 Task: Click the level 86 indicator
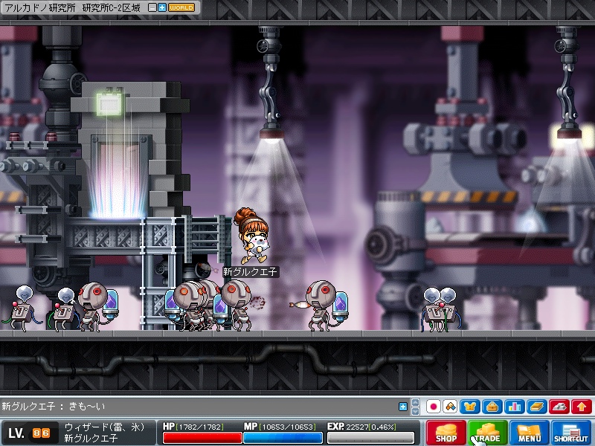point(30,433)
